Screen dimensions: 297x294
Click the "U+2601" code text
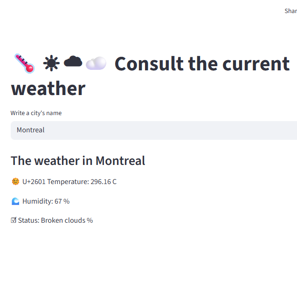coord(34,182)
